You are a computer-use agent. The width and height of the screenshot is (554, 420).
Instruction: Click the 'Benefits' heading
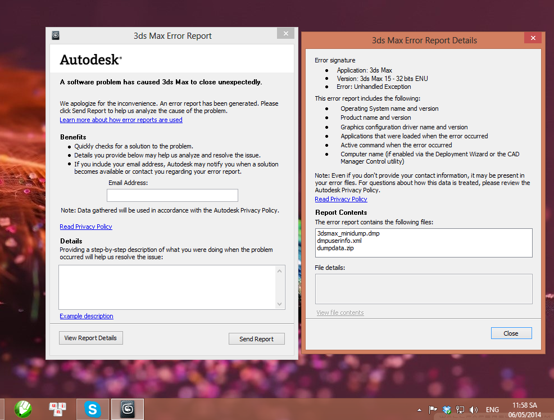click(x=73, y=137)
